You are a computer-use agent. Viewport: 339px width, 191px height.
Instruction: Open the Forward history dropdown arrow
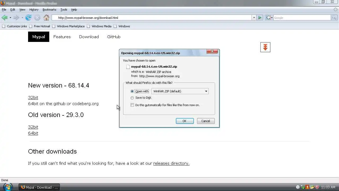click(22, 18)
